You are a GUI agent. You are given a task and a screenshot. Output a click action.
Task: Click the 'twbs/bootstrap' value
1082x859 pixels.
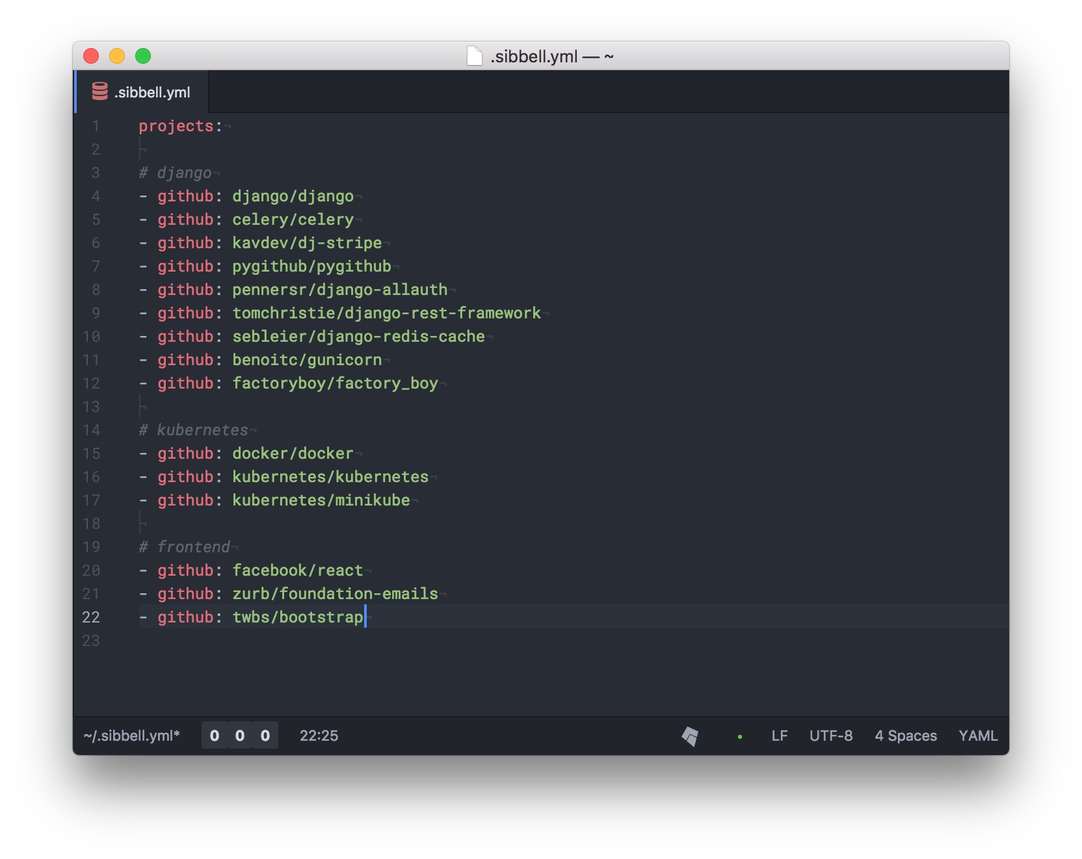click(x=298, y=617)
